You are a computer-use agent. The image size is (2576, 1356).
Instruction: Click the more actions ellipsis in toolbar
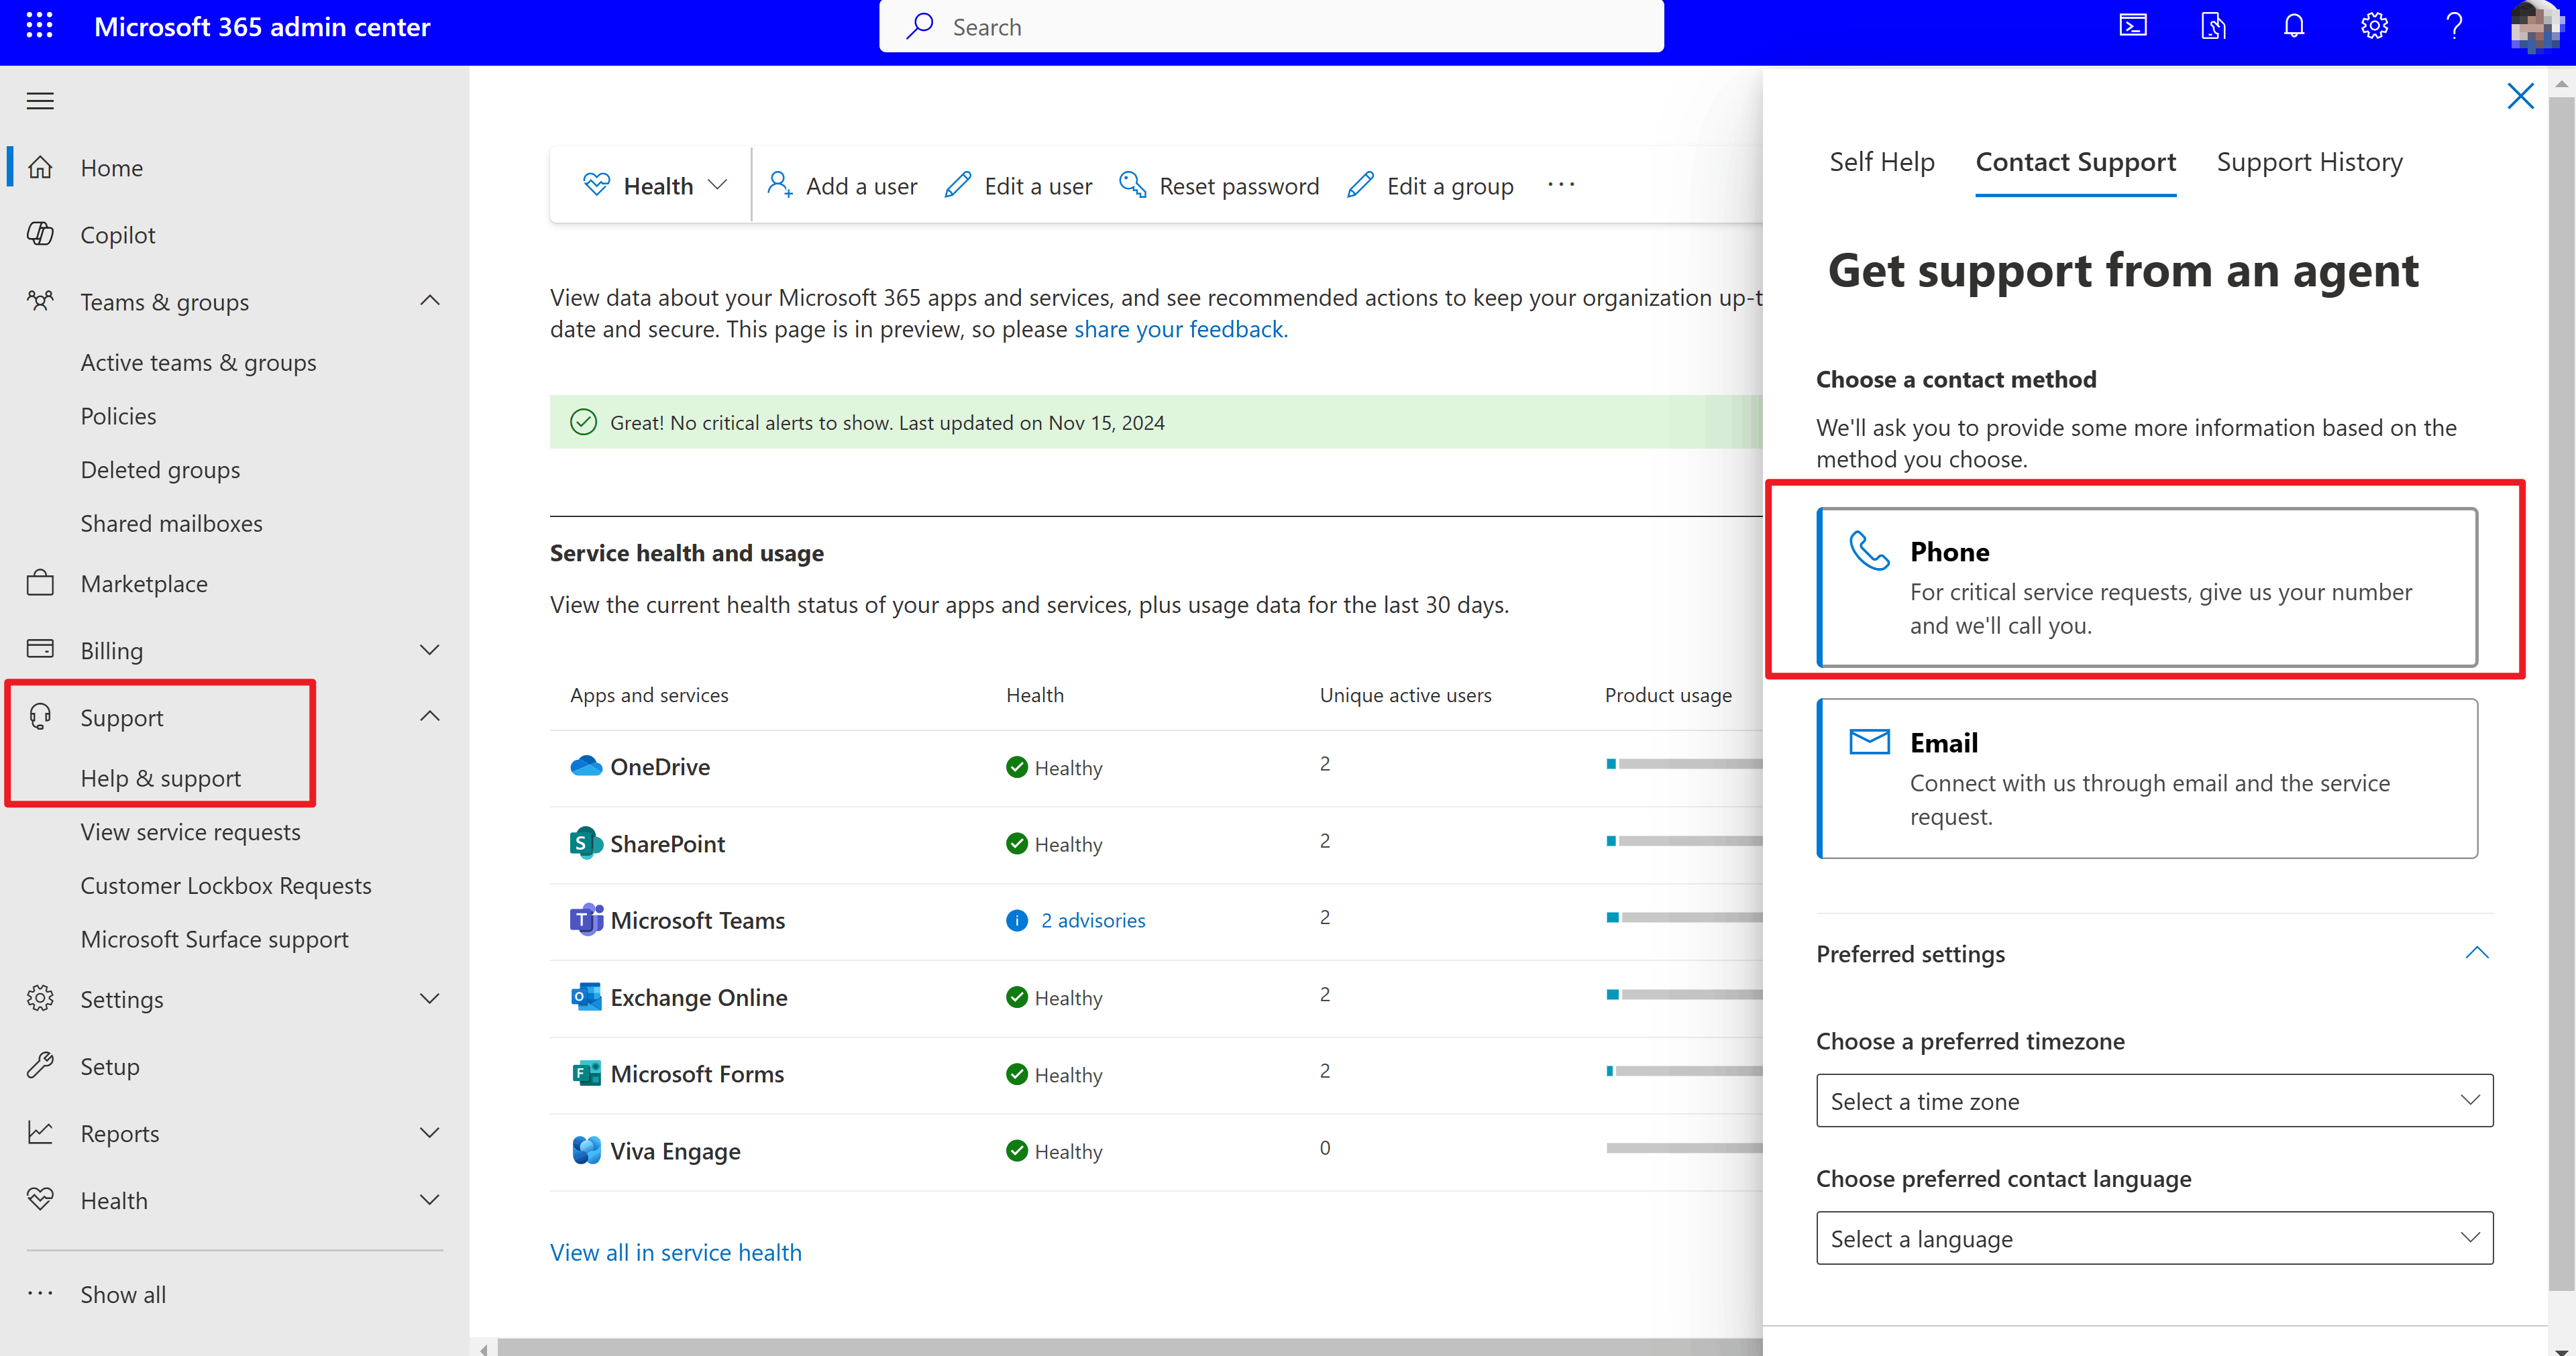coord(1560,185)
